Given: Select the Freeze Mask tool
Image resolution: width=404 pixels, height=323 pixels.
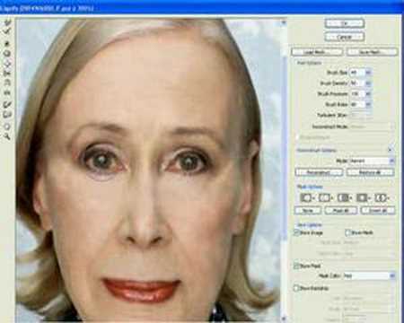Looking at the screenshot, I should click(7, 105).
